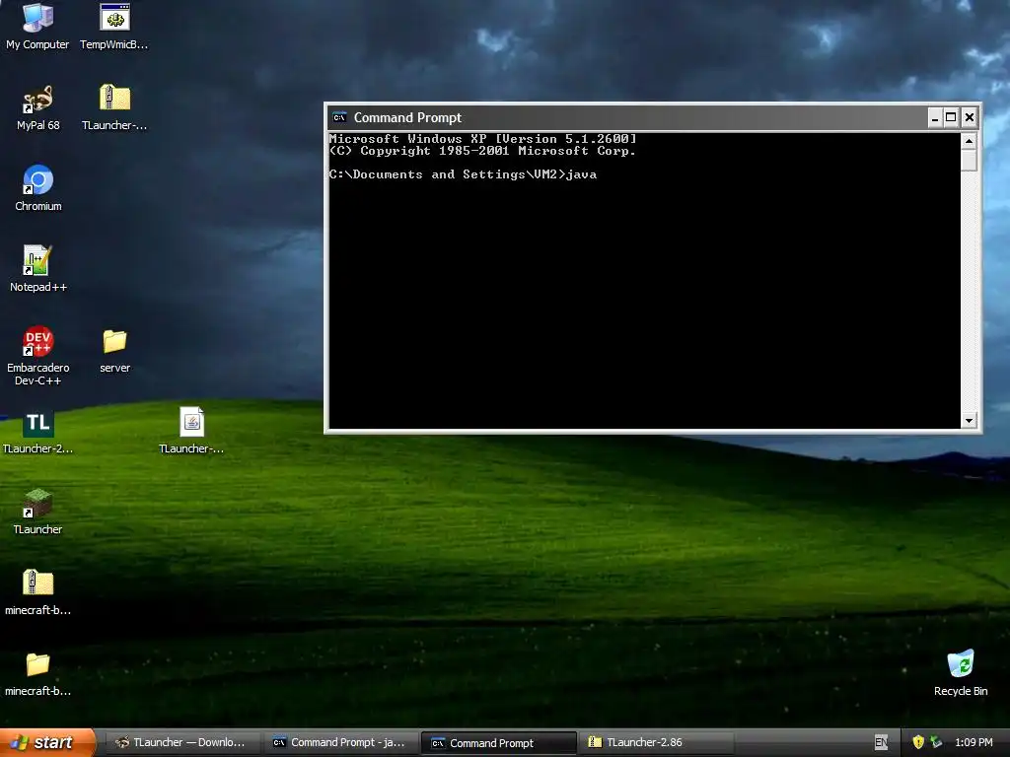Click the network connection tray icon
Image resolution: width=1010 pixels, height=757 pixels.
click(x=936, y=742)
